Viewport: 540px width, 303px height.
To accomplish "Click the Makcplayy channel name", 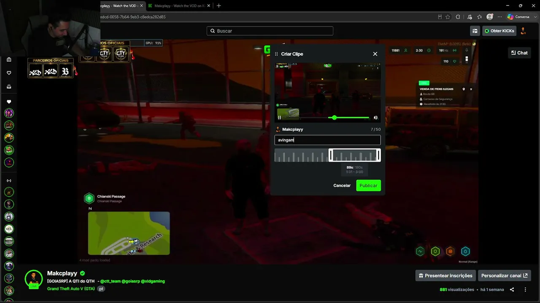I will 63,273.
